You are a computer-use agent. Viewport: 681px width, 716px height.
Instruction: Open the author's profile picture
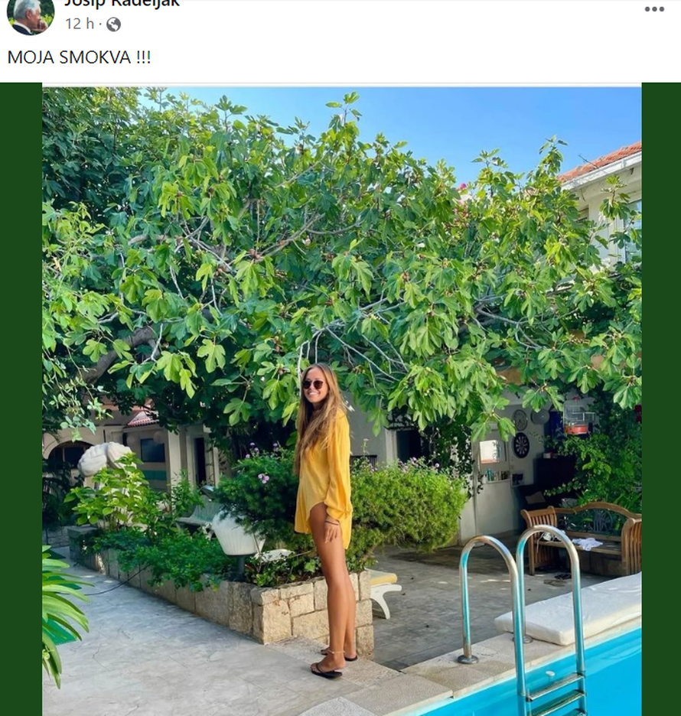(x=30, y=15)
